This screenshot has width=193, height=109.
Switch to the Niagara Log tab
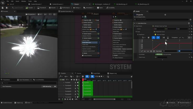click(x=112, y=73)
